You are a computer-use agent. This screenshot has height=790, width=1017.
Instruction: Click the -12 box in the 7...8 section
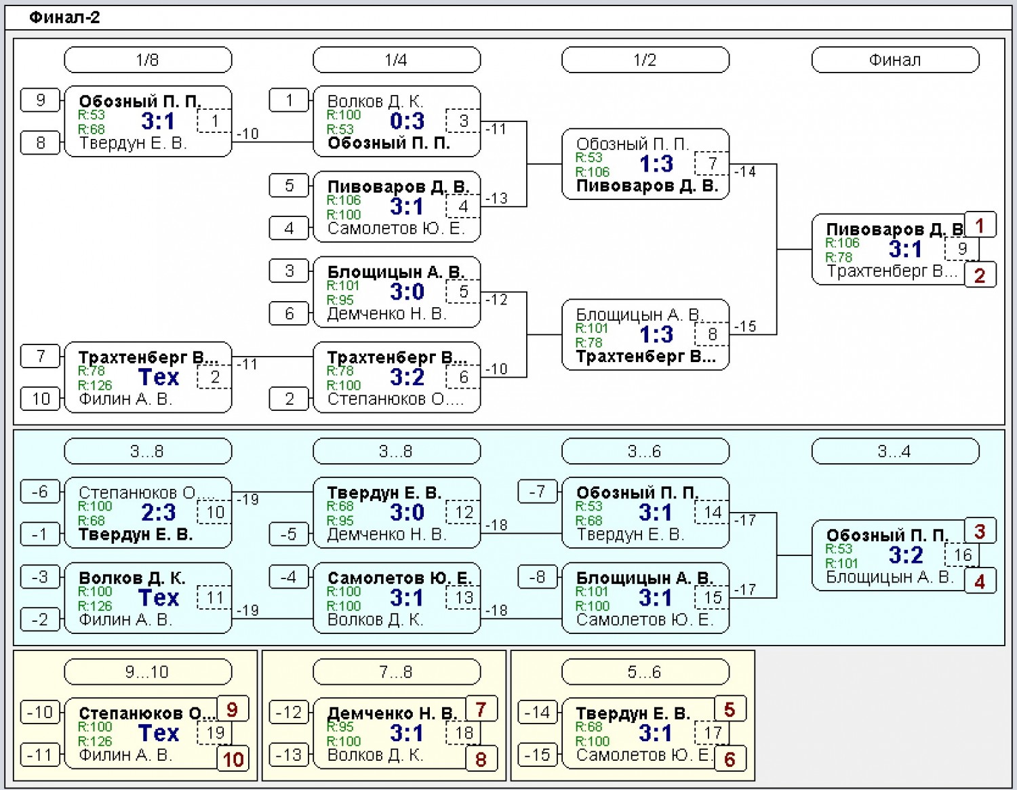tap(290, 712)
